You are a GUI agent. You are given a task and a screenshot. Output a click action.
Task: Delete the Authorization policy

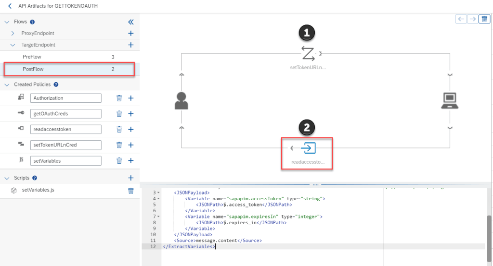click(x=119, y=98)
